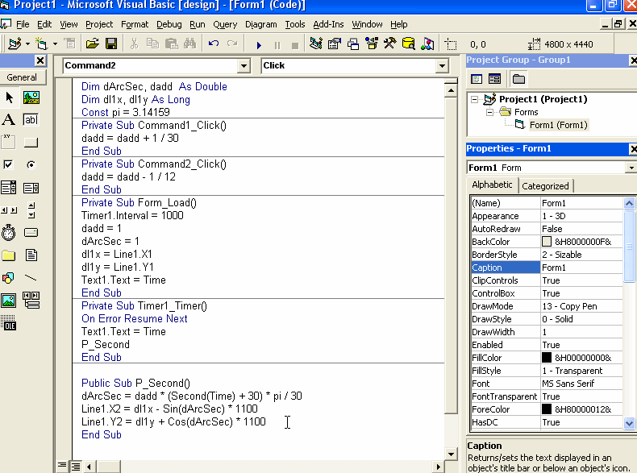Click the Caption property value field
637x473 pixels.
[581, 268]
